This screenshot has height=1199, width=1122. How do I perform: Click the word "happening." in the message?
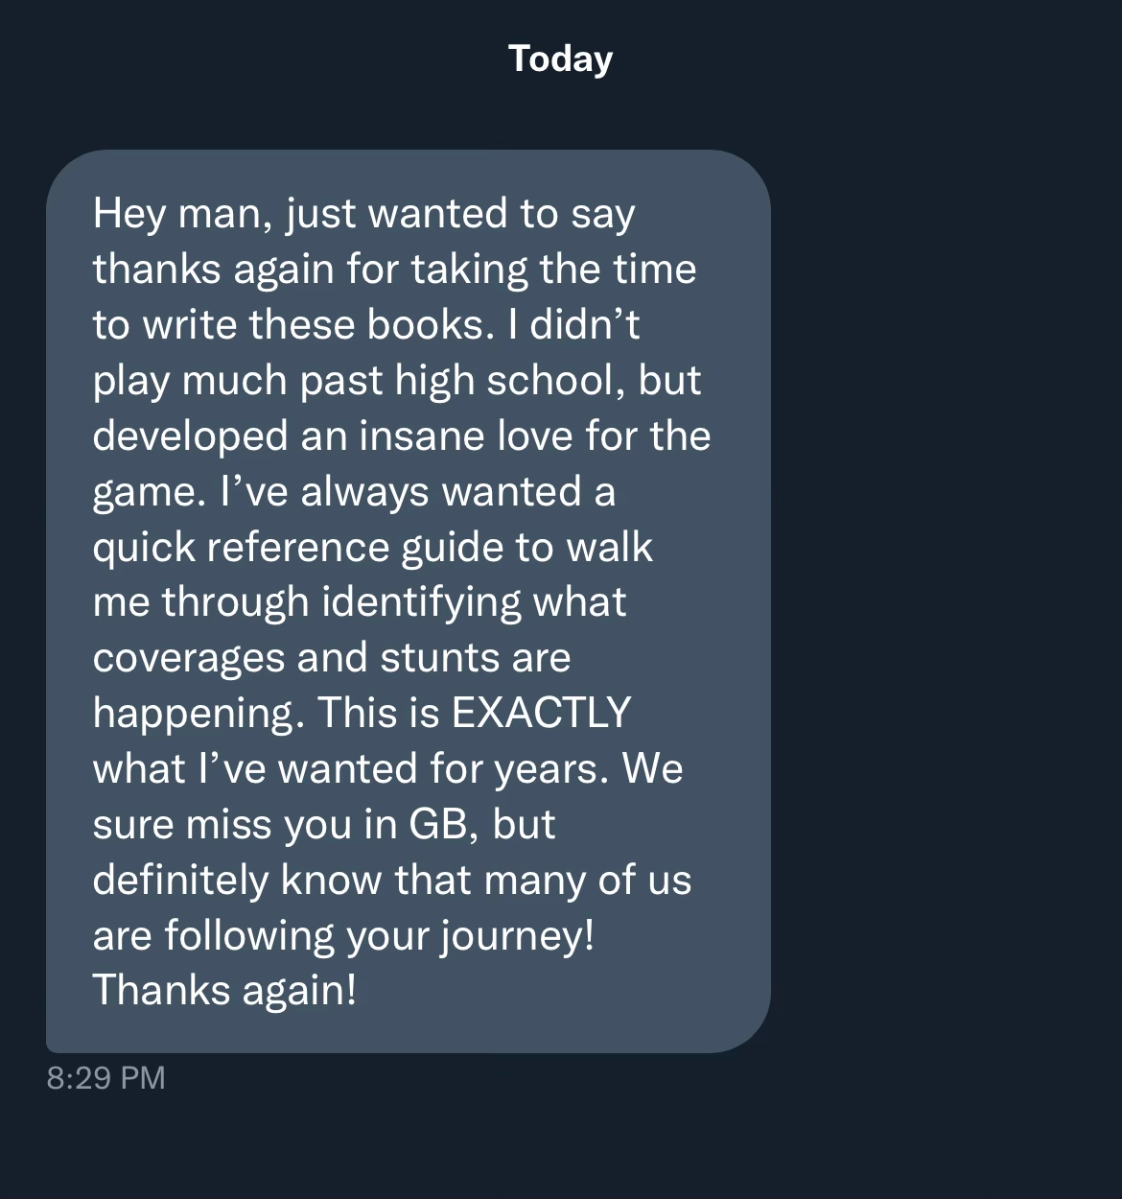(x=199, y=715)
